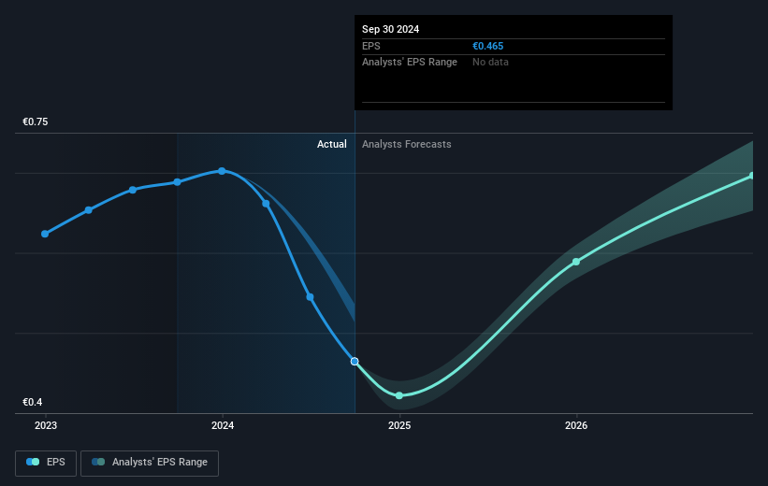Viewport: 768px width, 486px height.
Task: Select the mid-2024 EPS point on steep decline
Action: (310, 297)
